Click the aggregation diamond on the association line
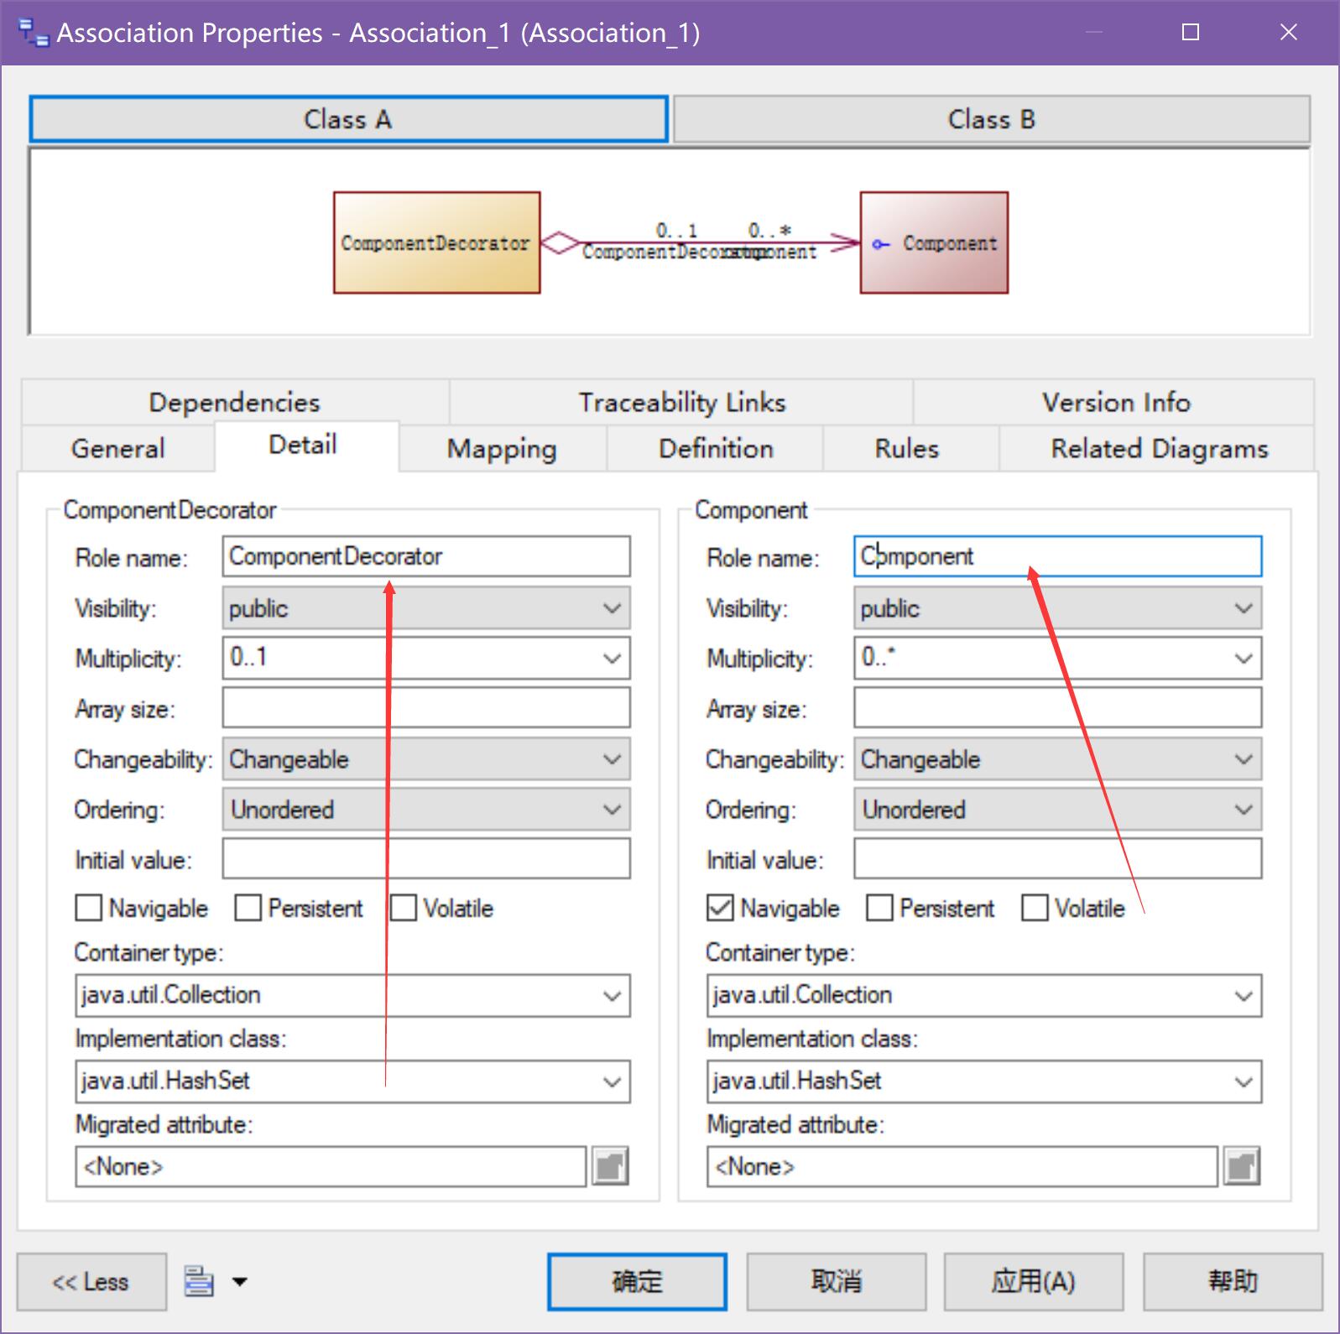The width and height of the screenshot is (1340, 1334). click(x=560, y=243)
